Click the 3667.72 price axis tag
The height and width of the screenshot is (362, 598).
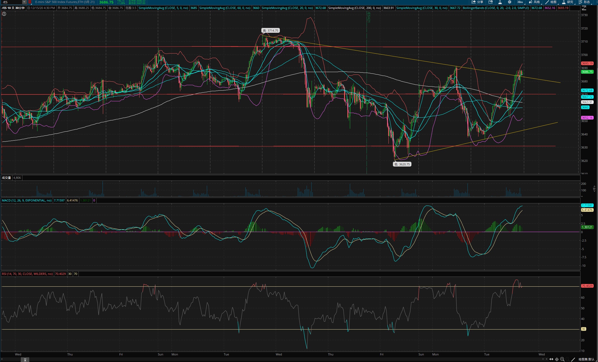tap(587, 97)
